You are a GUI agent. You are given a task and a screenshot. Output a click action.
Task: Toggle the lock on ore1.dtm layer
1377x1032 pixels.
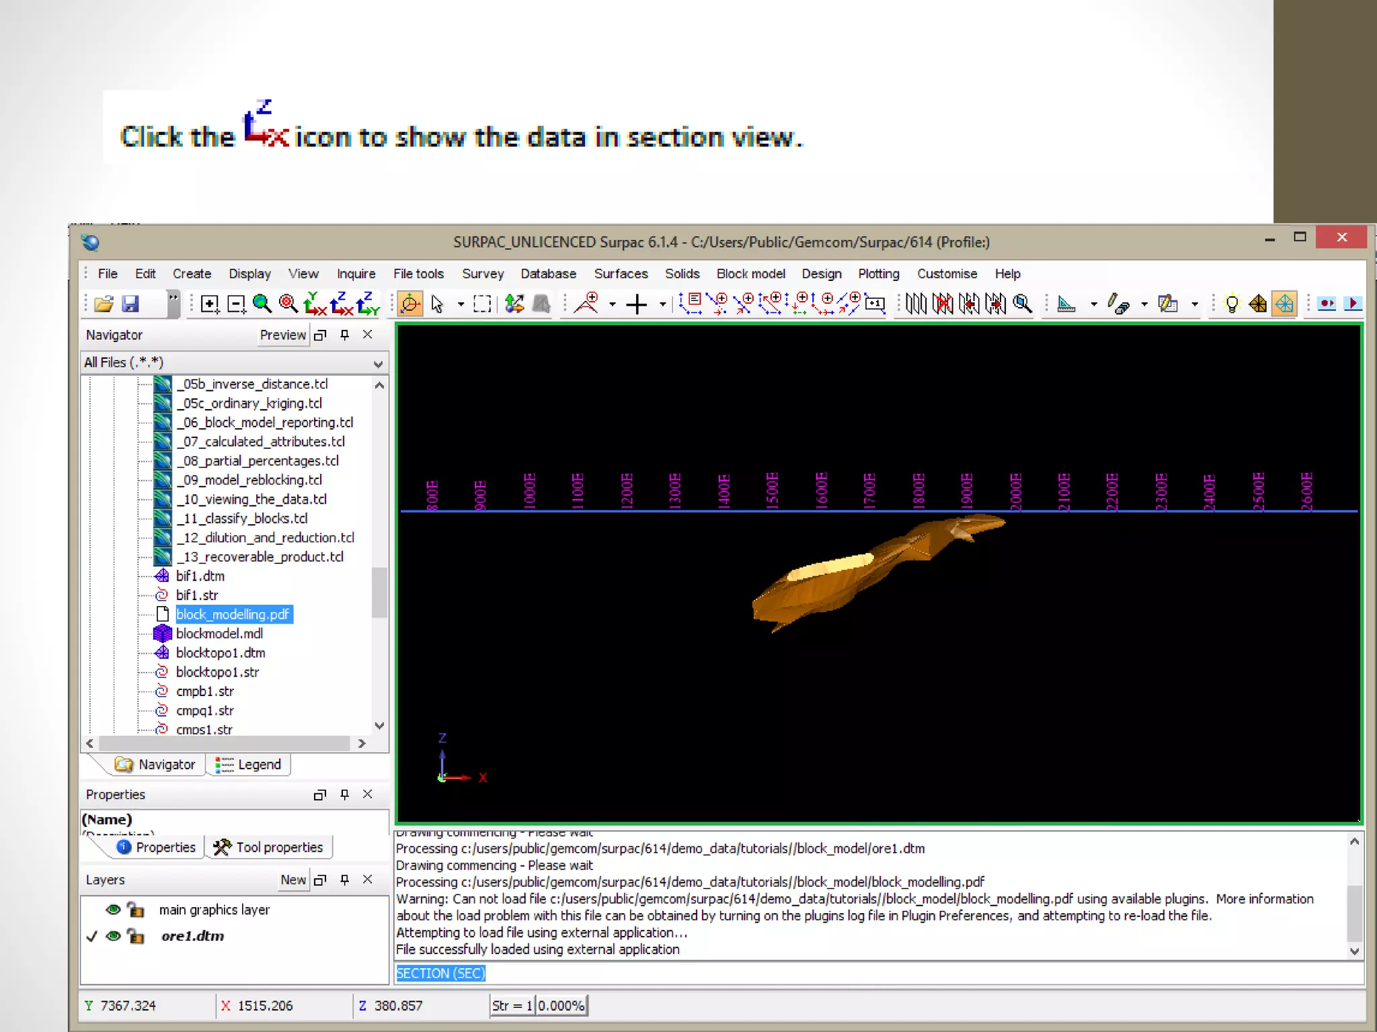coord(136,936)
